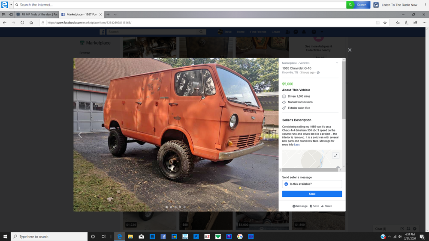Open File Explorer from the taskbar

pyautogui.click(x=130, y=236)
